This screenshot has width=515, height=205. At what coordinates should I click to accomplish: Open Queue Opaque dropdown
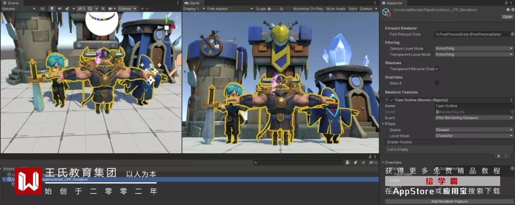coord(474,130)
